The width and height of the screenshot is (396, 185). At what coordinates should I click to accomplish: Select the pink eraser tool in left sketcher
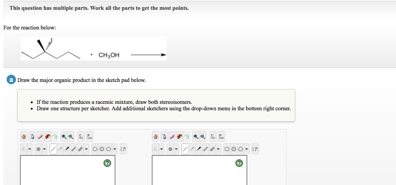pos(40,137)
